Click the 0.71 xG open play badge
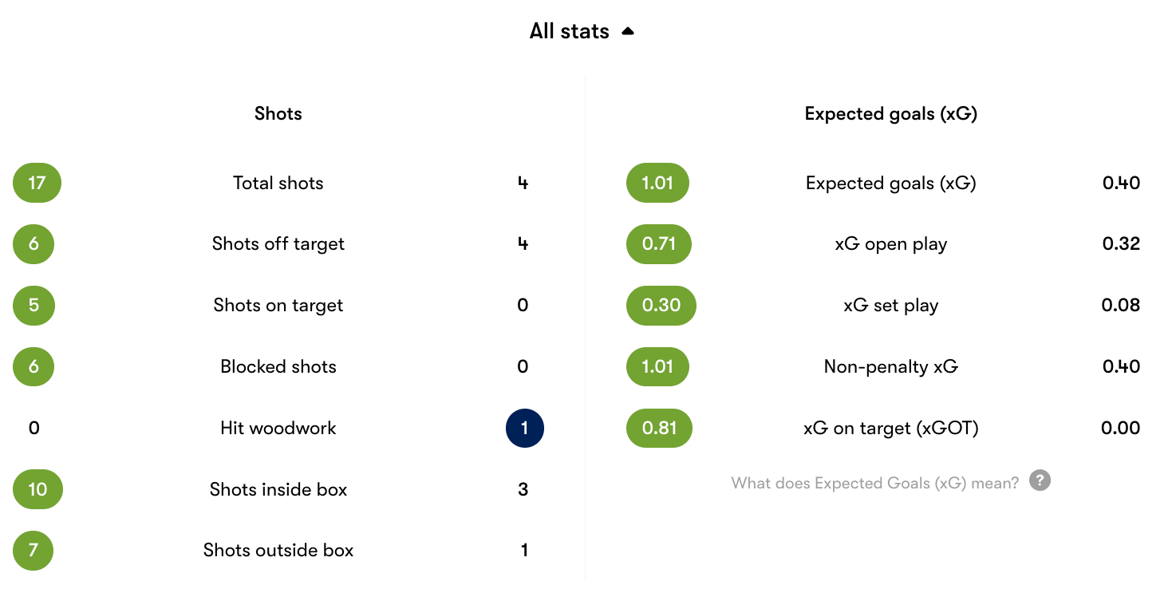Image resolution: width=1176 pixels, height=589 pixels. tap(659, 244)
